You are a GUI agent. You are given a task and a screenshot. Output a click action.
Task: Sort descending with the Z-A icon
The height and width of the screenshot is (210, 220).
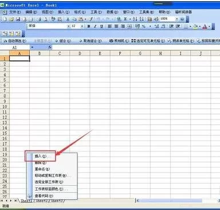point(142,19)
